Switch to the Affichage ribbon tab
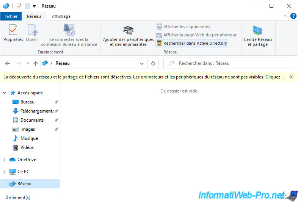The image size is (298, 202). [61, 16]
